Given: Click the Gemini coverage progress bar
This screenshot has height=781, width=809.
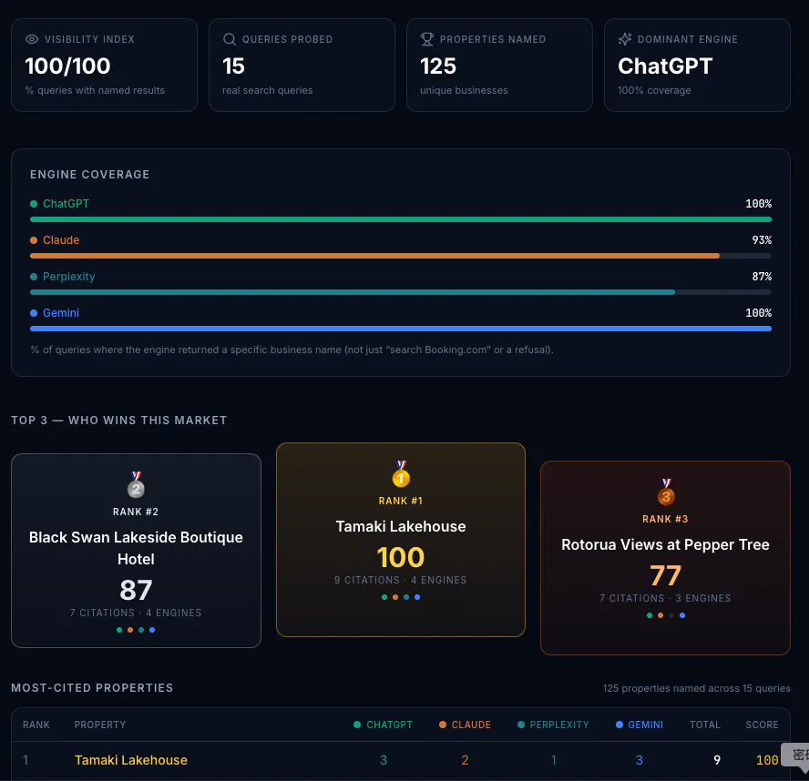Looking at the screenshot, I should pos(401,329).
